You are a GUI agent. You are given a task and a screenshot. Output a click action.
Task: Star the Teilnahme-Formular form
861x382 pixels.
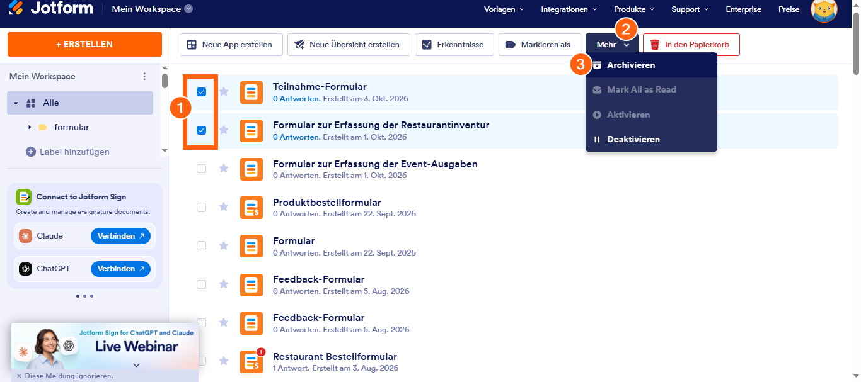(223, 92)
